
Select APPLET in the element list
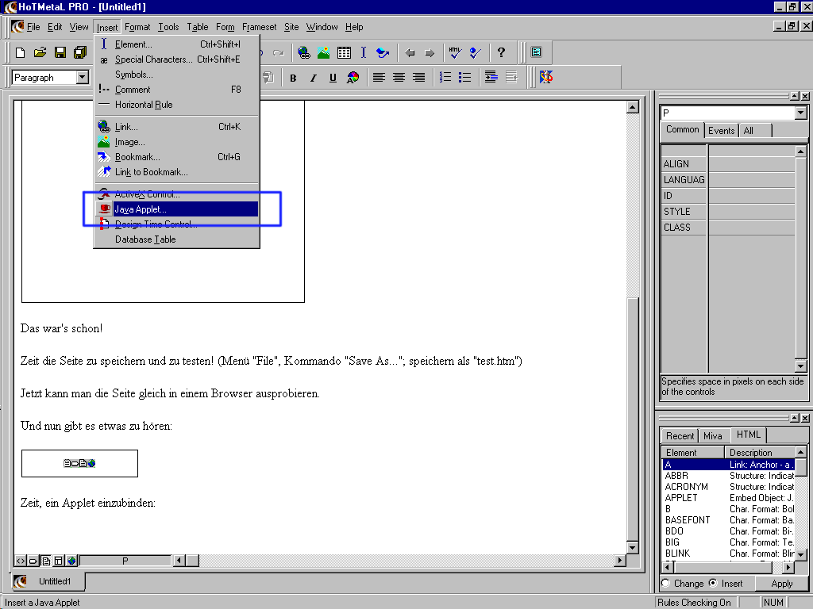tap(681, 498)
